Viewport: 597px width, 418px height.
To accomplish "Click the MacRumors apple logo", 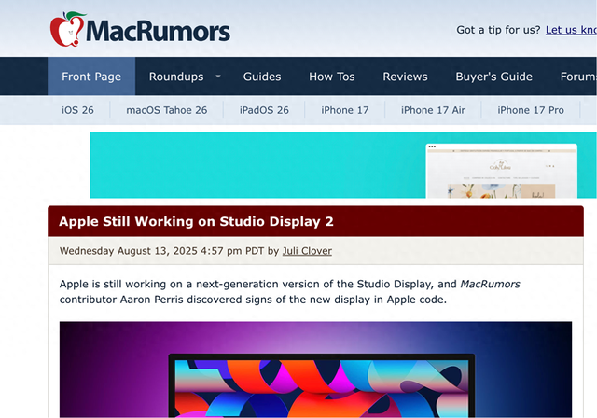I will (67, 29).
